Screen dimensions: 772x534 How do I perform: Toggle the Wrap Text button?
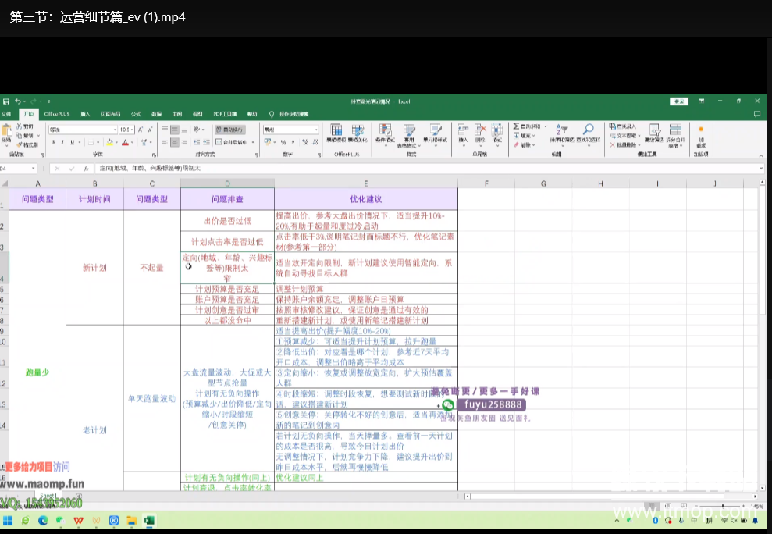[230, 130]
